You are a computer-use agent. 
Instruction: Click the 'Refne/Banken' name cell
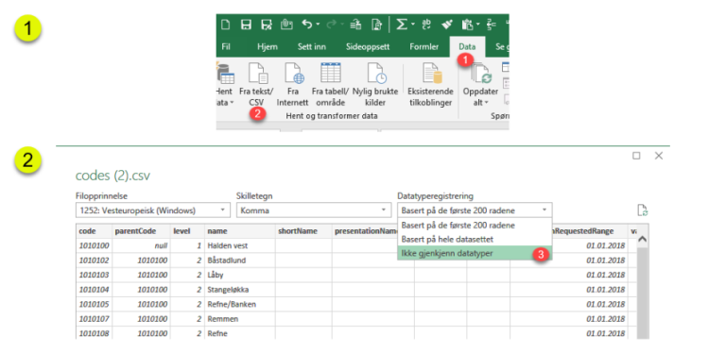240,305
